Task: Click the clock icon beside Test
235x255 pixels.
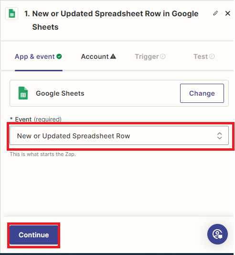Action: pos(212,56)
